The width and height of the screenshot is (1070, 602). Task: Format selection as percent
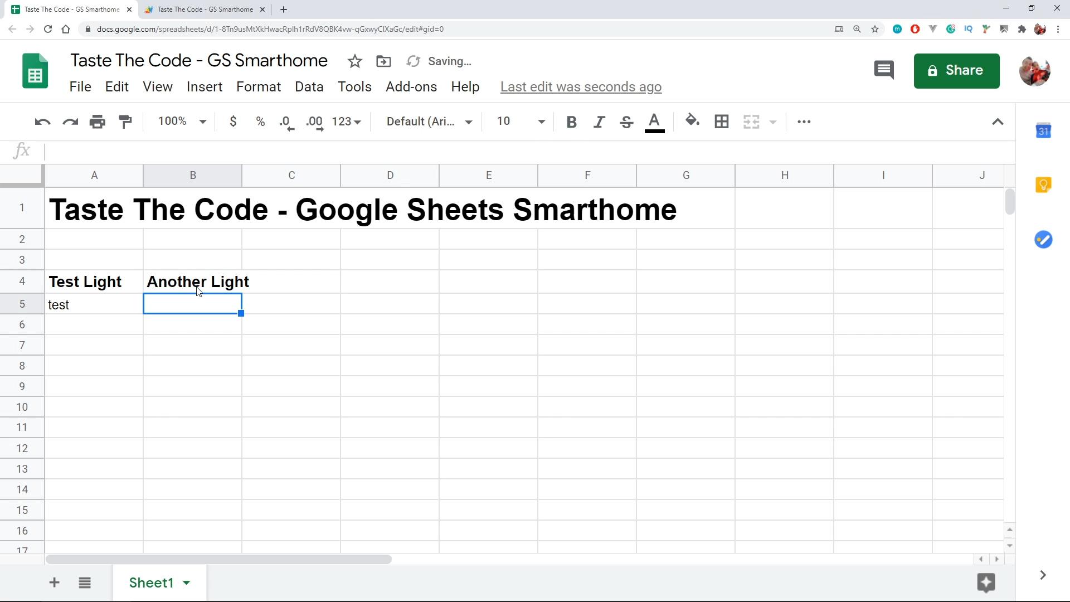pos(260,122)
